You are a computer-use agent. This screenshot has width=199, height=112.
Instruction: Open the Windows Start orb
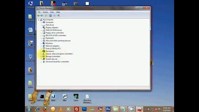(x=29, y=109)
